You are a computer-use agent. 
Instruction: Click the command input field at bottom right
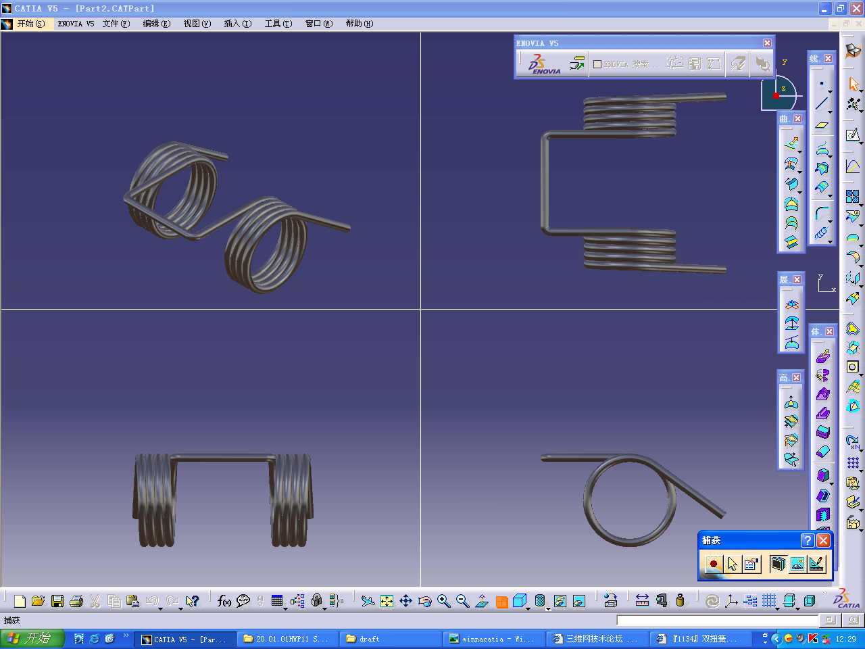click(x=718, y=621)
